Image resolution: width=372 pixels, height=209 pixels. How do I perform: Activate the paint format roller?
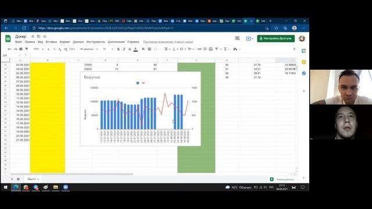[27, 49]
